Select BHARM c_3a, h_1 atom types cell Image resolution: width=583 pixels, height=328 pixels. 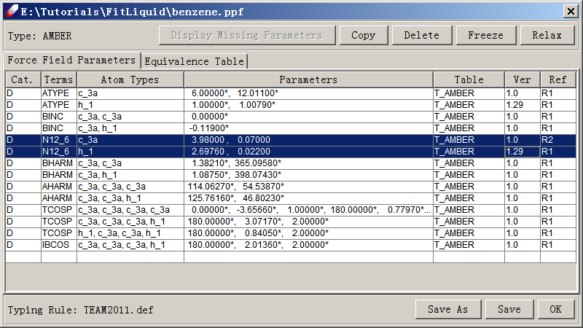[130, 175]
